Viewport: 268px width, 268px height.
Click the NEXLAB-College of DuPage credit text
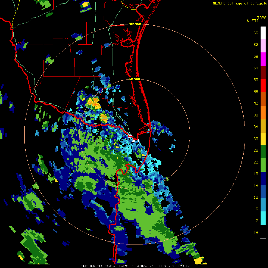[x=238, y=3]
